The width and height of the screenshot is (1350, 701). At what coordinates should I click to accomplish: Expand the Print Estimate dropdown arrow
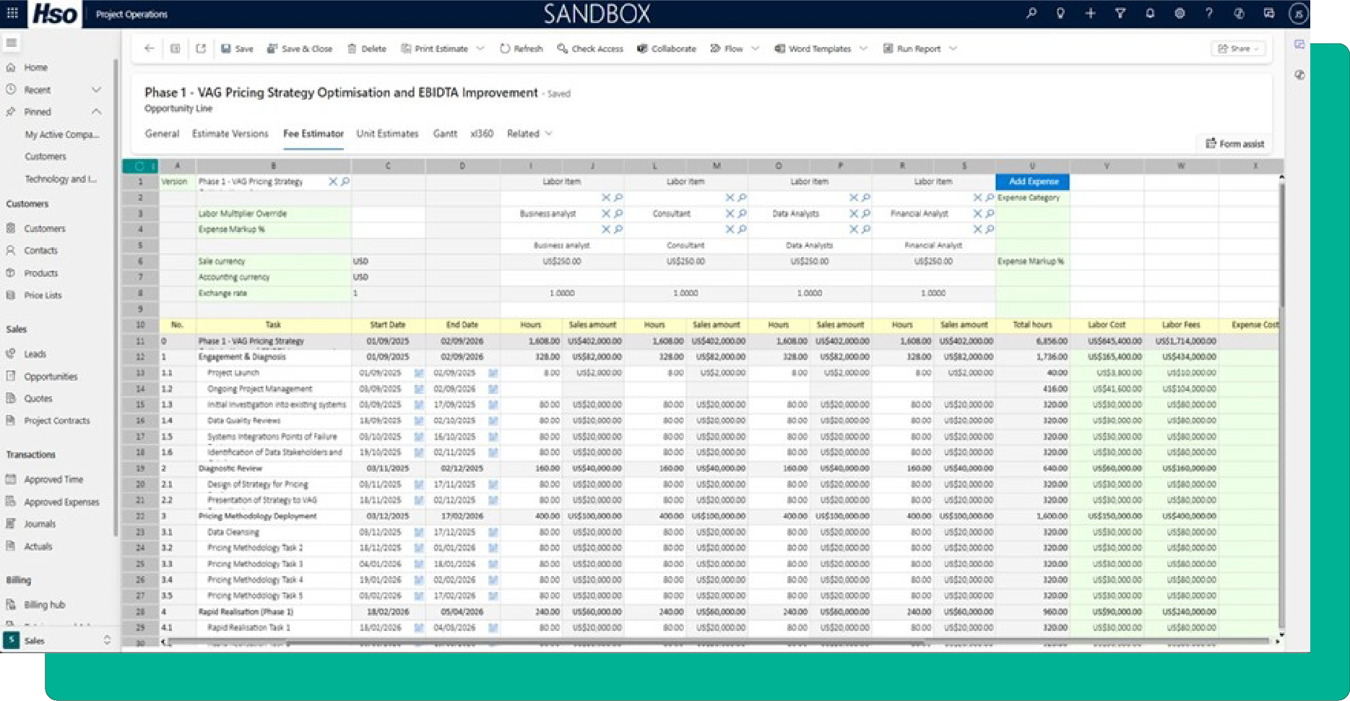pyautogui.click(x=480, y=49)
